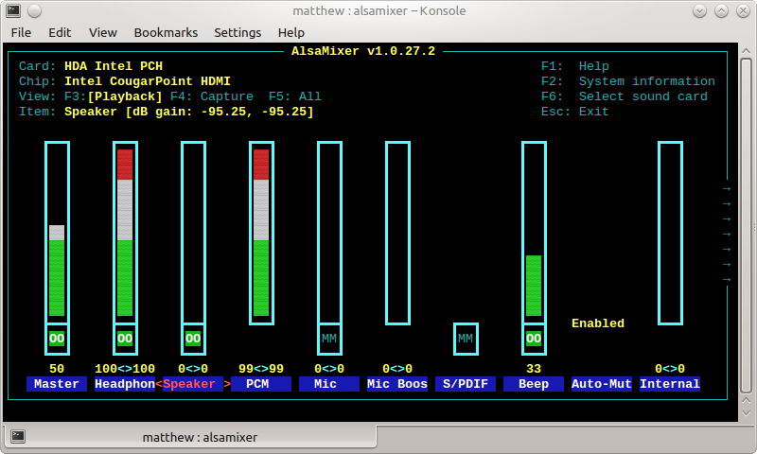757x454 pixels.
Task: Open the Edit menu
Action: (x=60, y=32)
